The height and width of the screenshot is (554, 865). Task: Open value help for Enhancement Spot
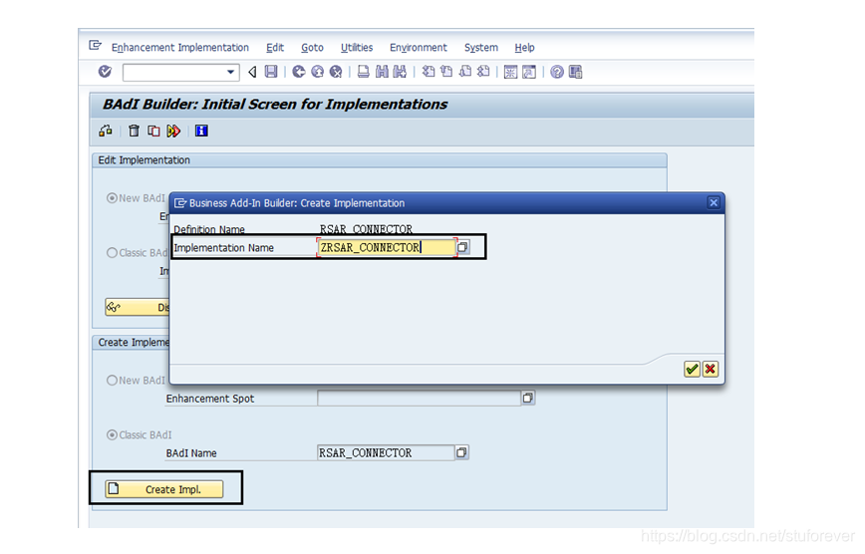pyautogui.click(x=528, y=398)
